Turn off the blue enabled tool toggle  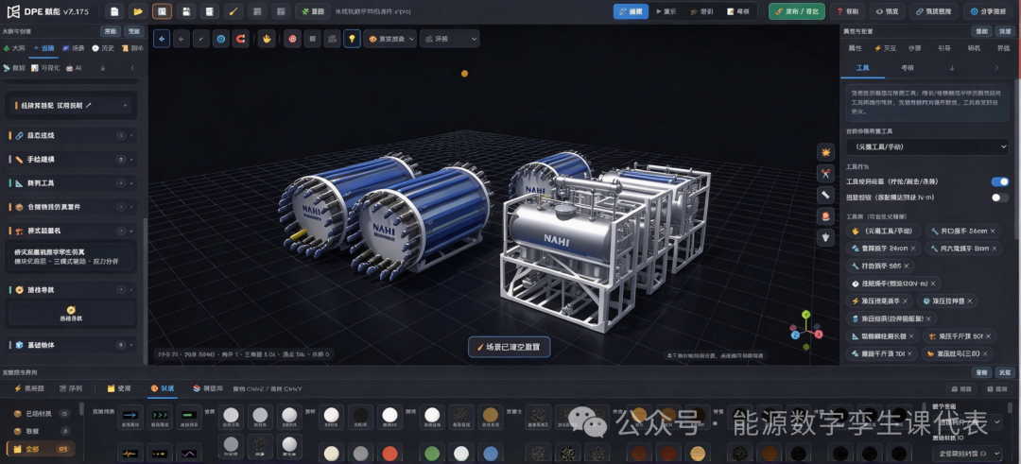point(999,181)
